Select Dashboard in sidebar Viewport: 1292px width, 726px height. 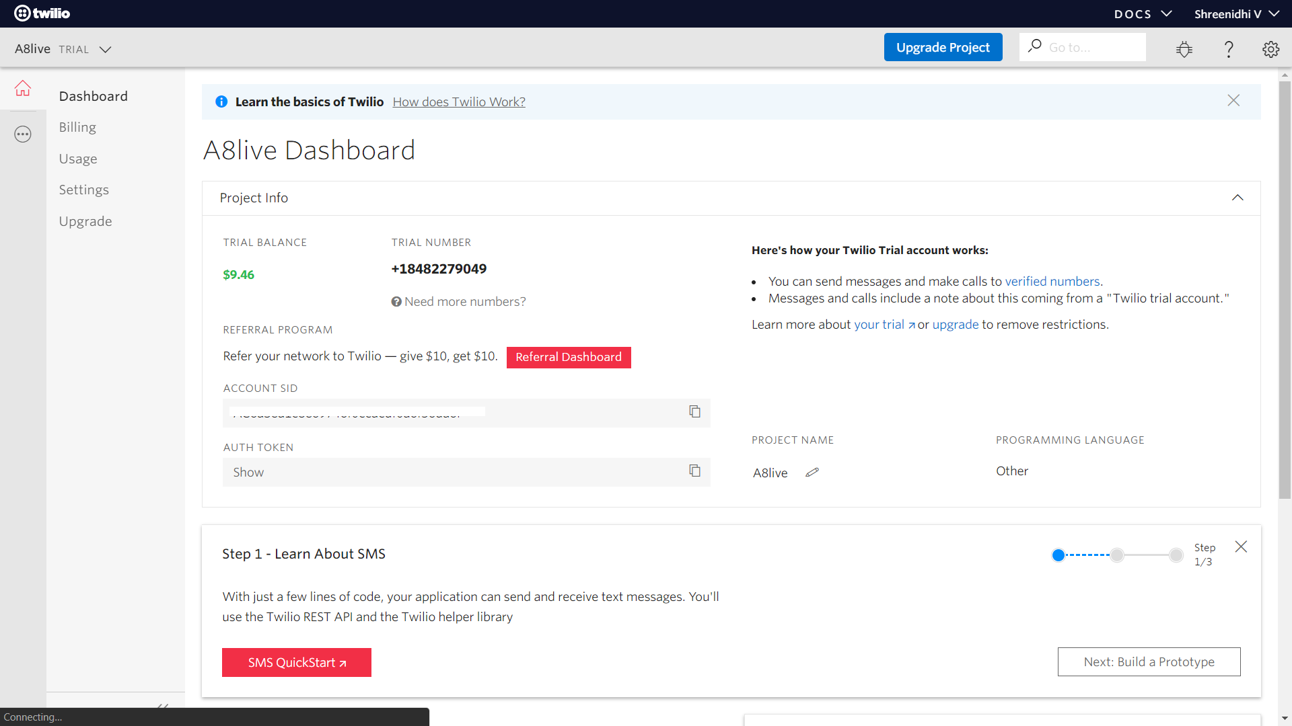click(93, 96)
